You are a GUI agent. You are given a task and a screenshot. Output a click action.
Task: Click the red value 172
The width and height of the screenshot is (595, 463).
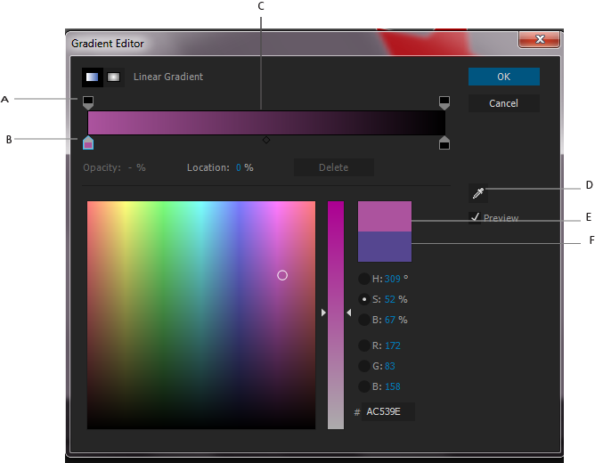tap(393, 345)
